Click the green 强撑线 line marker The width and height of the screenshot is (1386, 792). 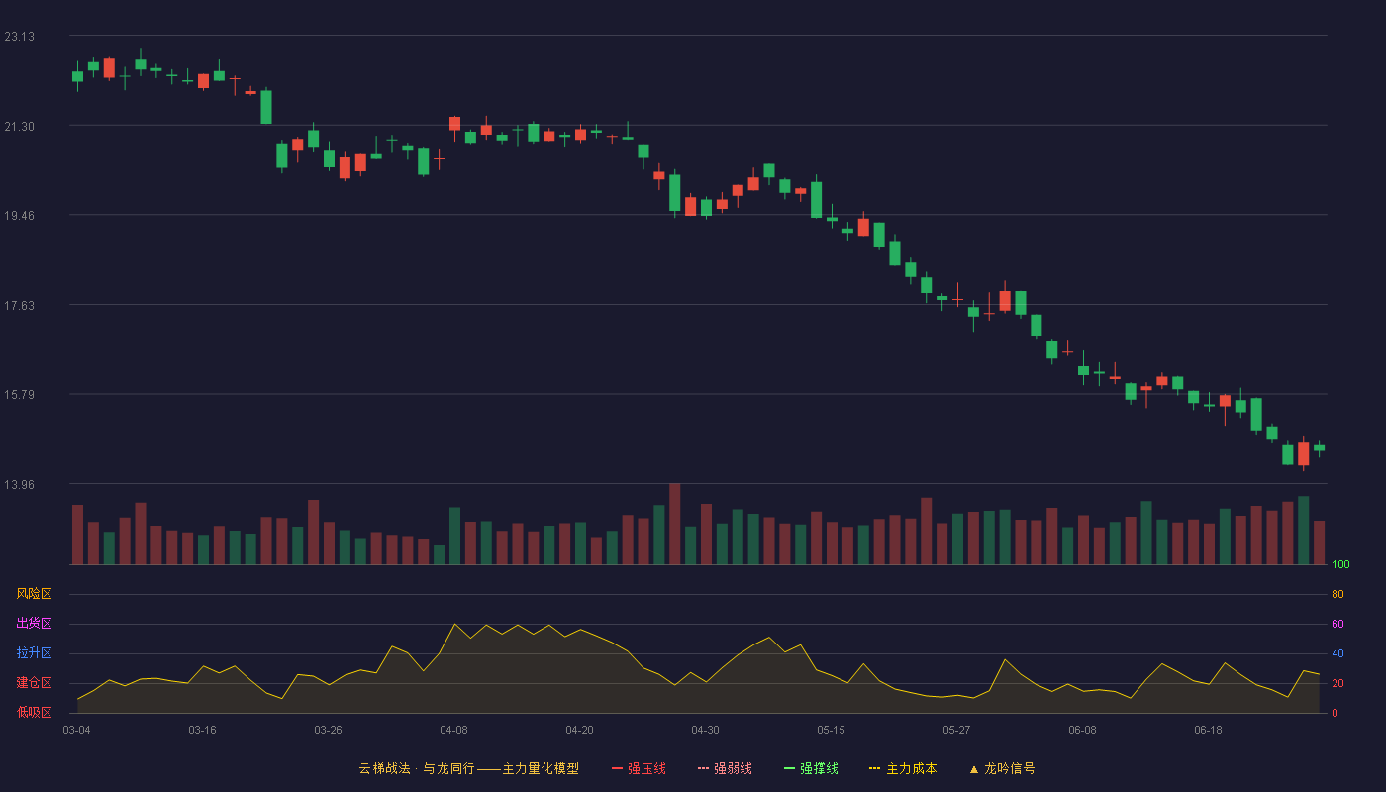[x=789, y=768]
